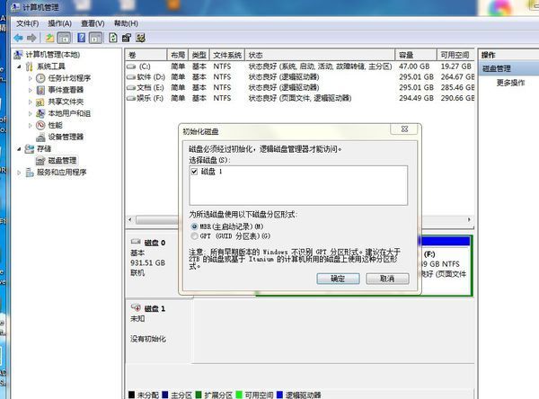539x399 pixels.
Task: Select 设备管理器 in the tree
Action: pos(65,137)
